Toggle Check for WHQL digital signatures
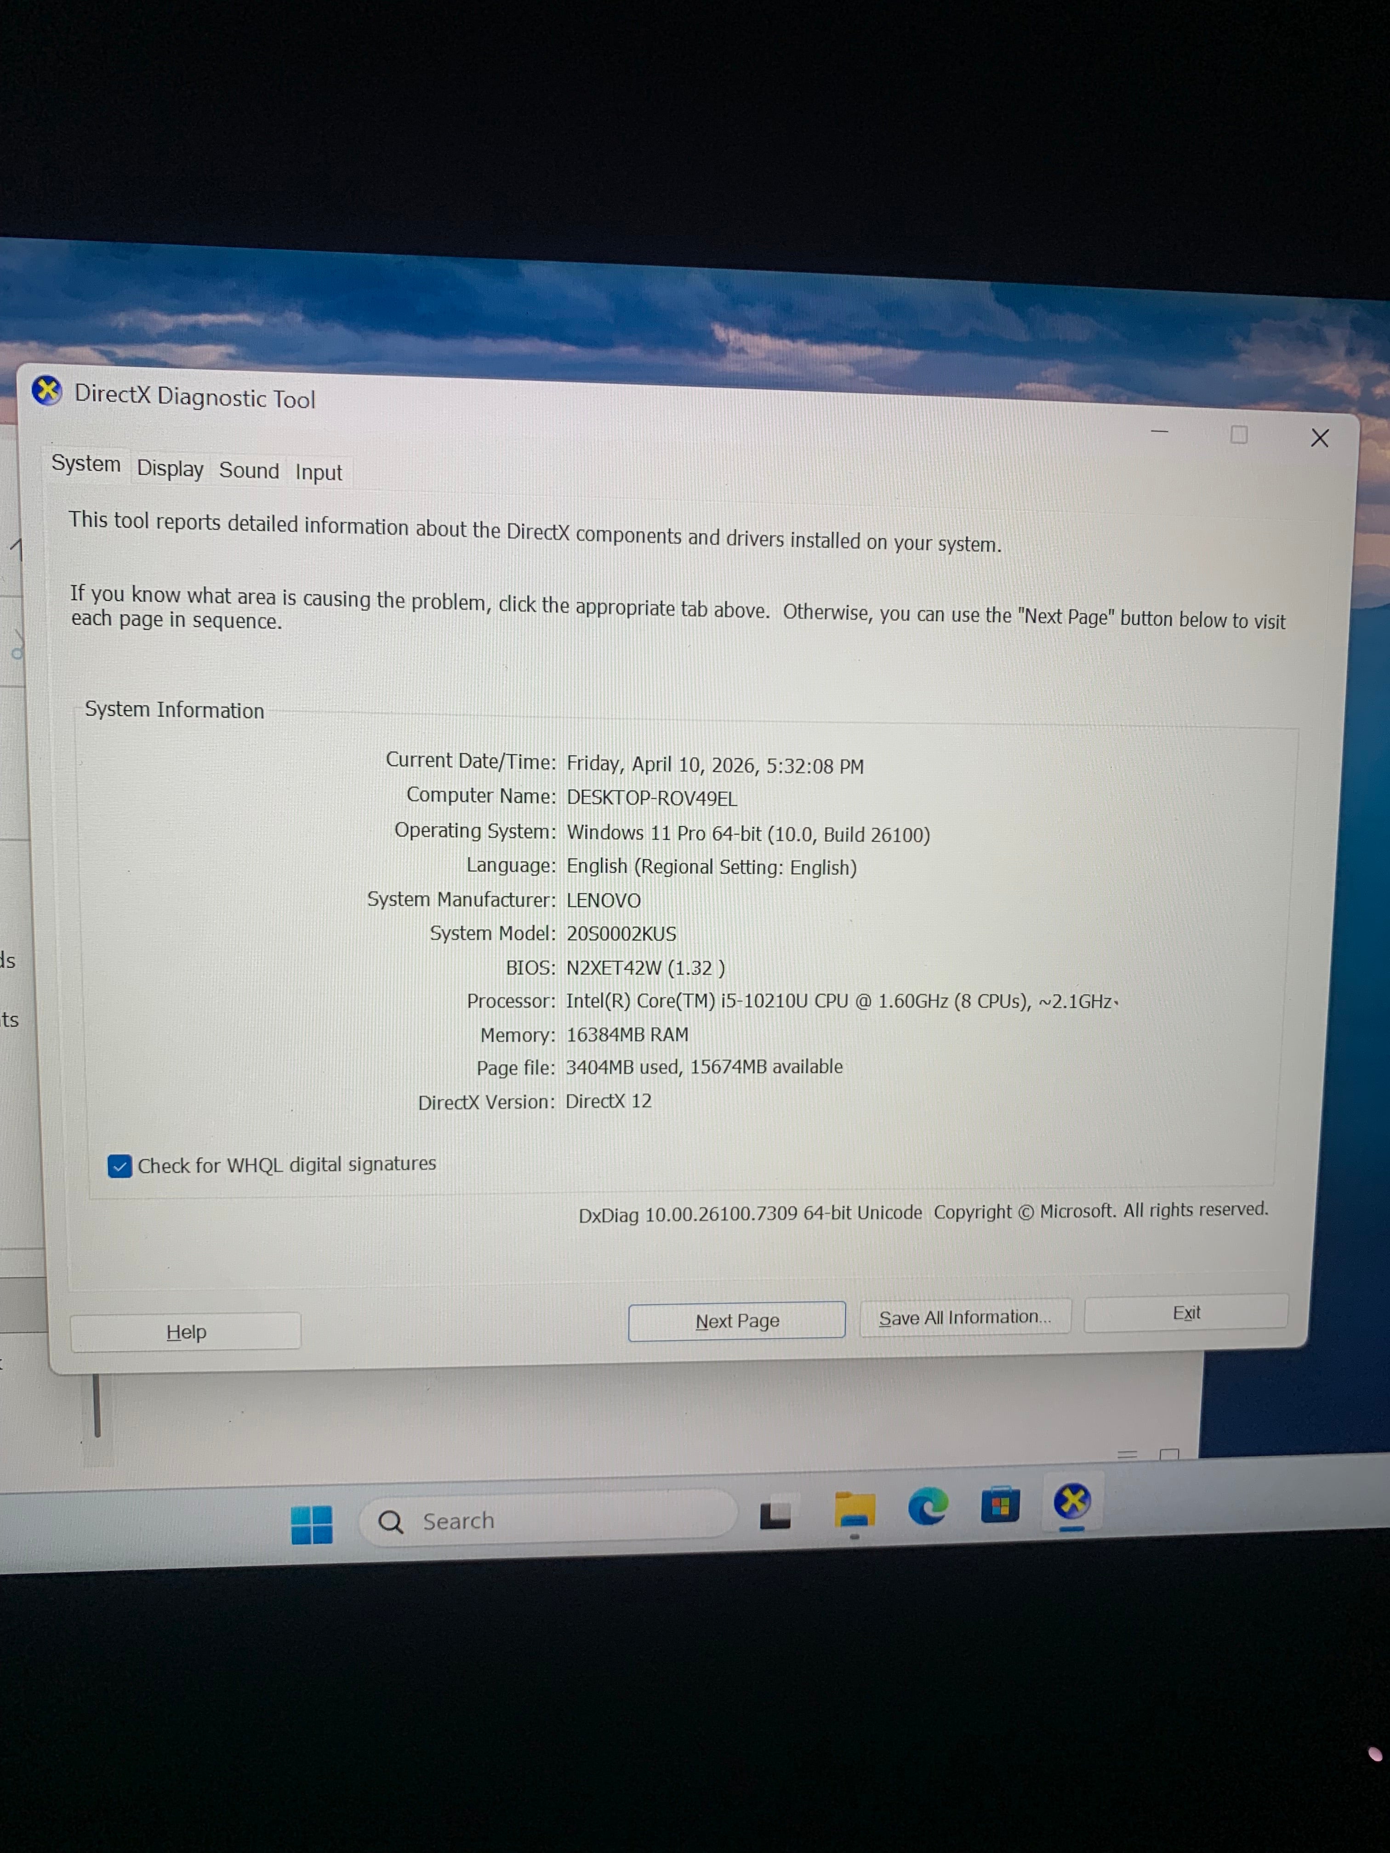Image resolution: width=1390 pixels, height=1853 pixels. point(120,1166)
